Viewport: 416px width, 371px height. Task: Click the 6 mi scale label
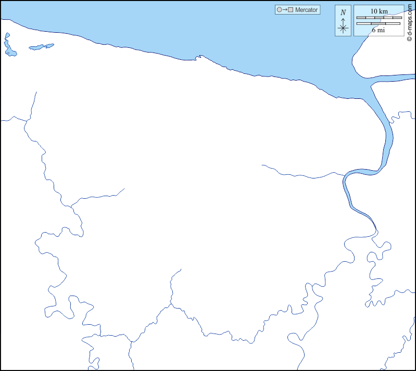tap(379, 30)
